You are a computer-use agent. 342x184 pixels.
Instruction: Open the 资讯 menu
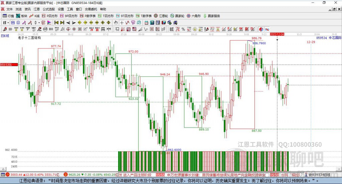27,9
